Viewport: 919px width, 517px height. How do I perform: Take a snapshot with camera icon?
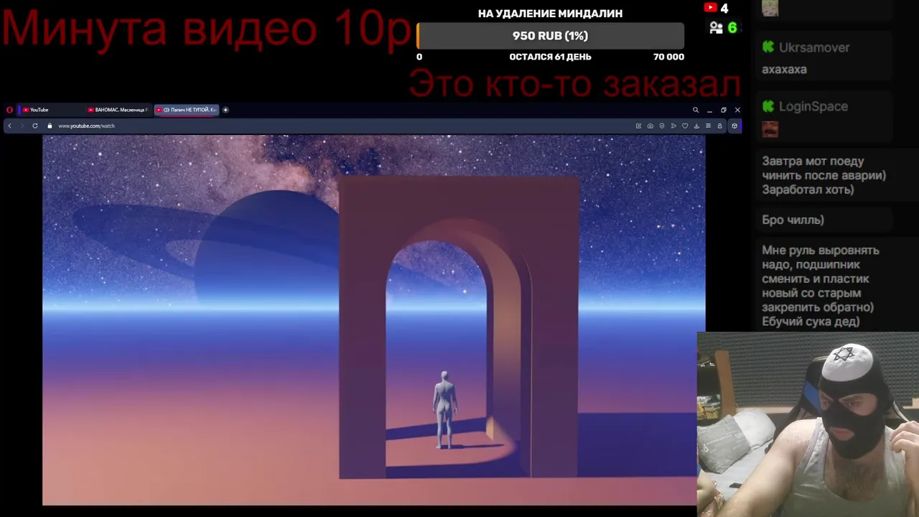point(650,126)
